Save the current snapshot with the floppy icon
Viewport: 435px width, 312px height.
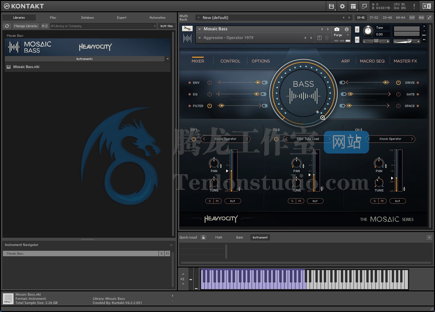(319, 38)
